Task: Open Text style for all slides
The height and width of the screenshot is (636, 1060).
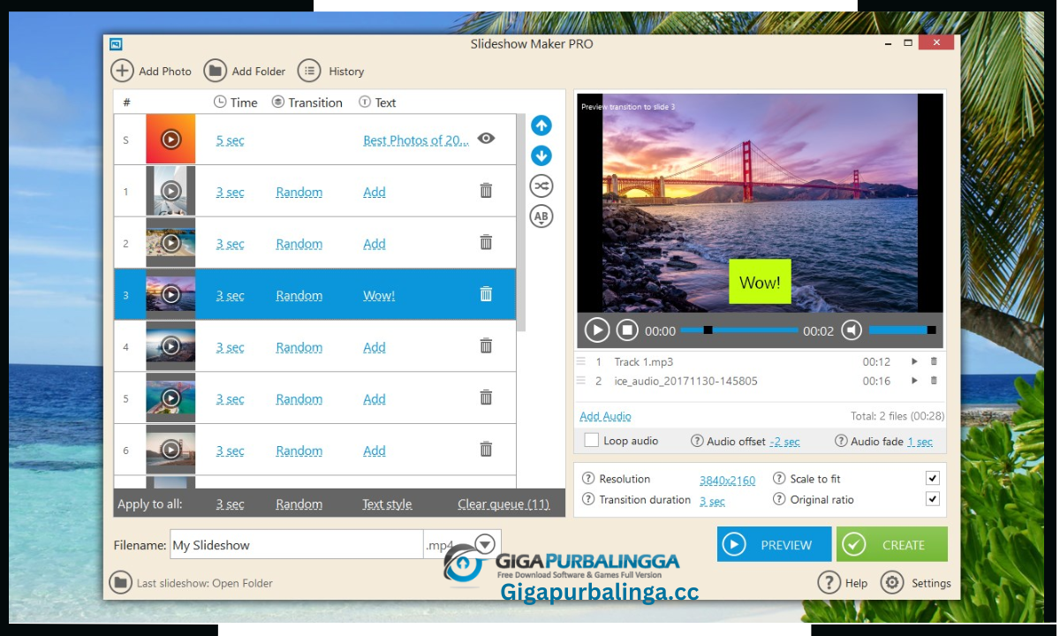Action: [x=387, y=504]
